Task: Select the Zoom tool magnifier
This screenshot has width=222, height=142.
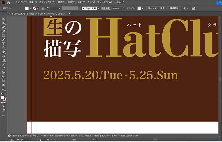Action: click(3, 89)
